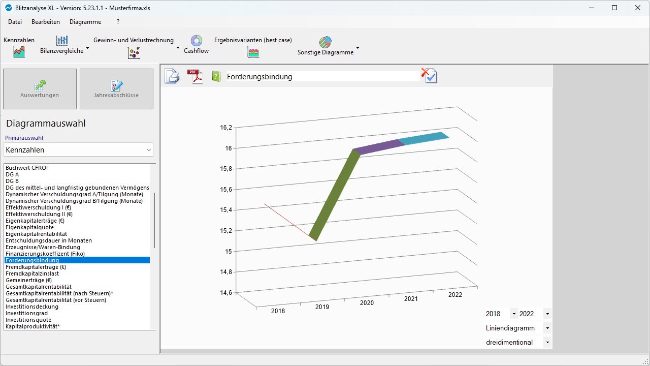
Task: Select DG des mittel- und langfristig gebundenen Vermögens
Action: pos(77,188)
